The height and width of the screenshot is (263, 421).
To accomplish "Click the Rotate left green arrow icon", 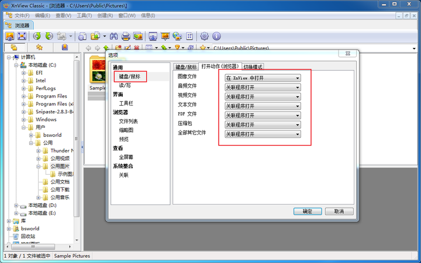I will click(x=37, y=36).
